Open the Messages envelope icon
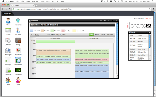The width and height of the screenshot is (156, 97). click(8, 50)
